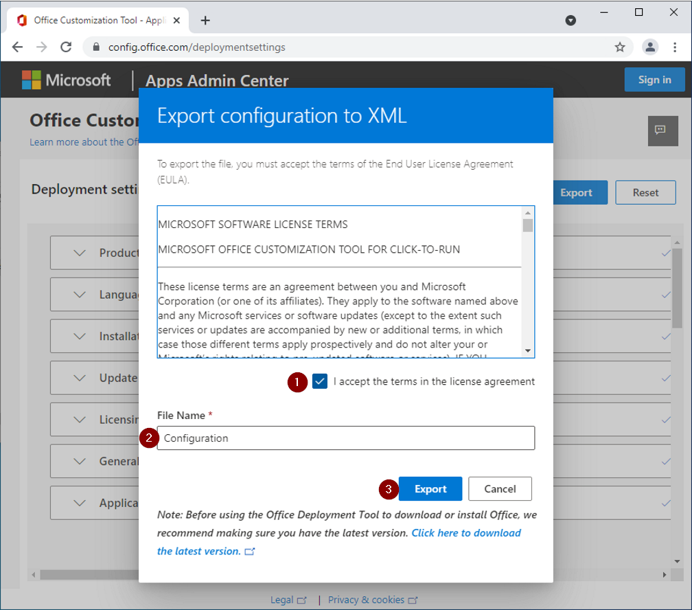Open the feedback chat icon
Viewport: 692px width, 610px height.
[663, 131]
